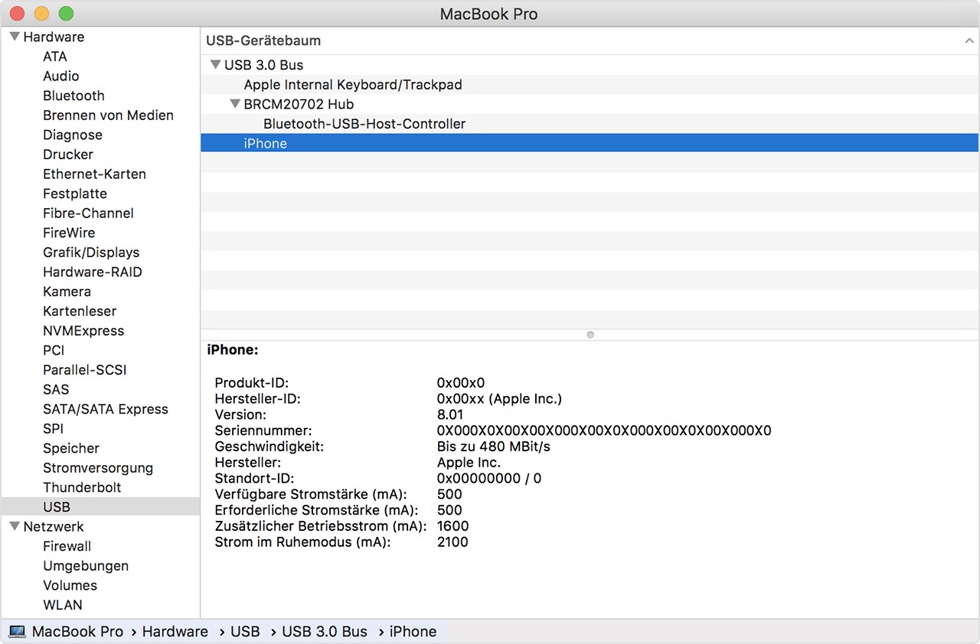
Task: Show NVMExpress details
Action: 83,331
